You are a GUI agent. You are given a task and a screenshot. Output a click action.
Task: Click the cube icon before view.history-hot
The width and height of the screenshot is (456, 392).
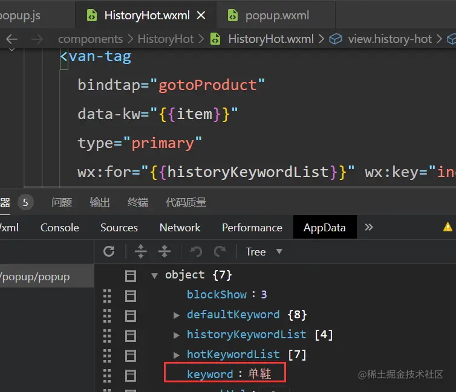(x=335, y=39)
